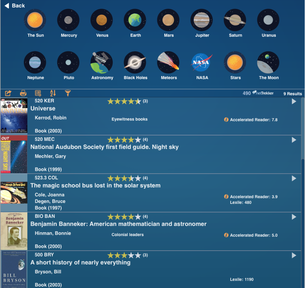Select the Jupiter planet icon
This screenshot has height=288, width=305.
tap(201, 20)
